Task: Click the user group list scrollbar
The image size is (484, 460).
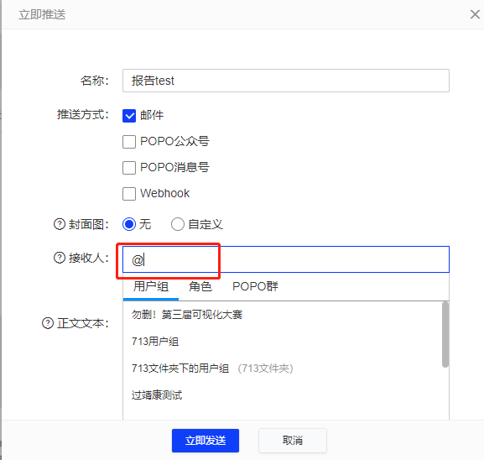Action: pyautogui.click(x=445, y=335)
